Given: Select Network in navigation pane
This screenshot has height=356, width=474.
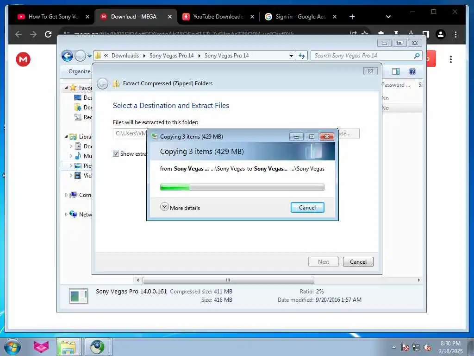Looking at the screenshot, I should (x=81, y=214).
